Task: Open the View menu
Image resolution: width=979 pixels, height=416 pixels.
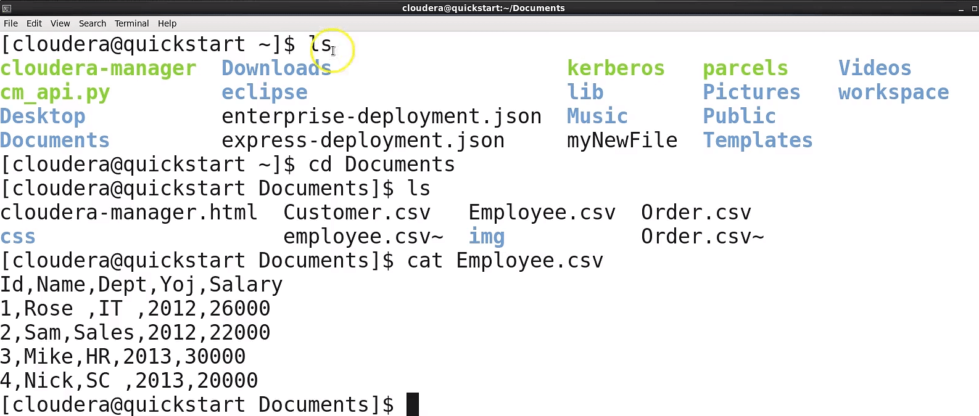Action: pos(60,23)
